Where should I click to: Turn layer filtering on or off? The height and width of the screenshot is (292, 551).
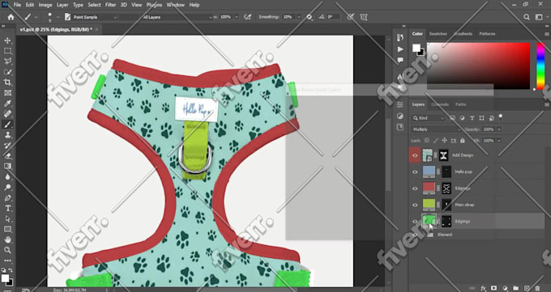[501, 116]
